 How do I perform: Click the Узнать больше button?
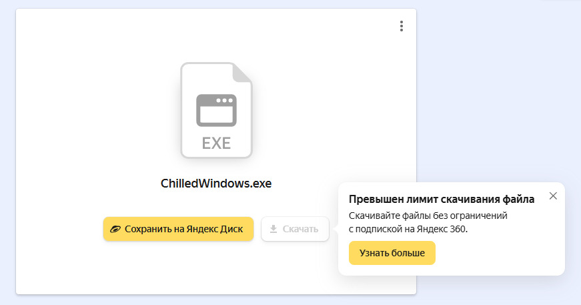392,253
